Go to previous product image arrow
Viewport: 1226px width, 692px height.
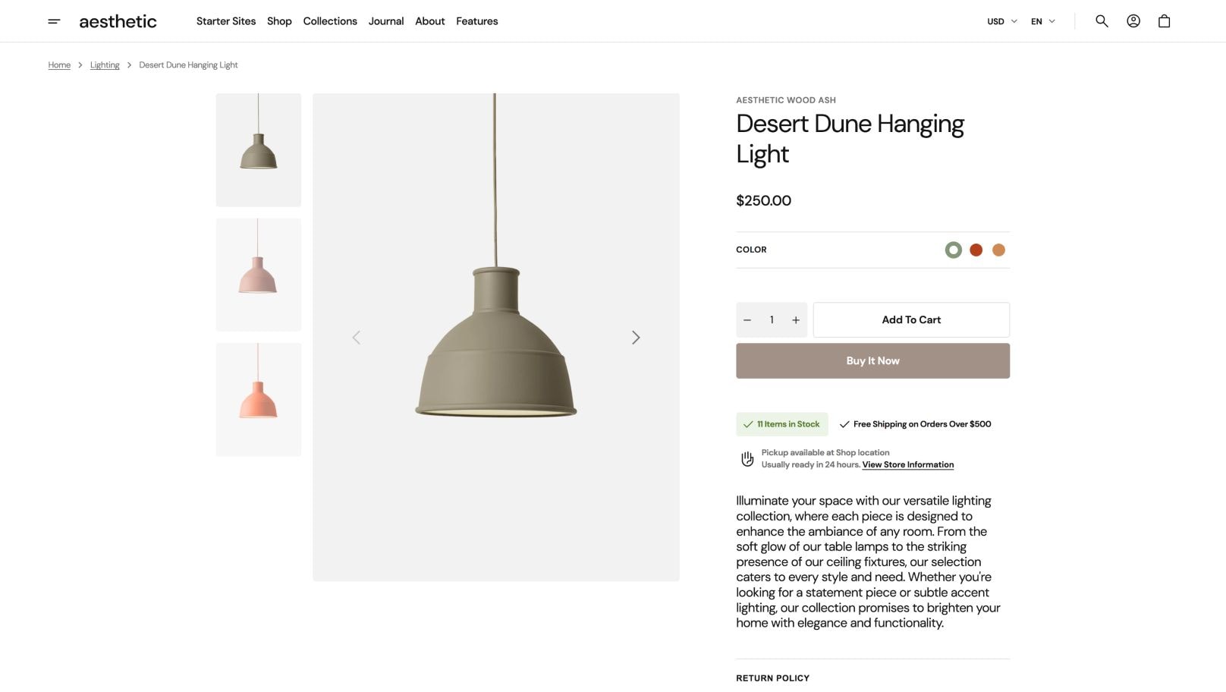pos(357,338)
